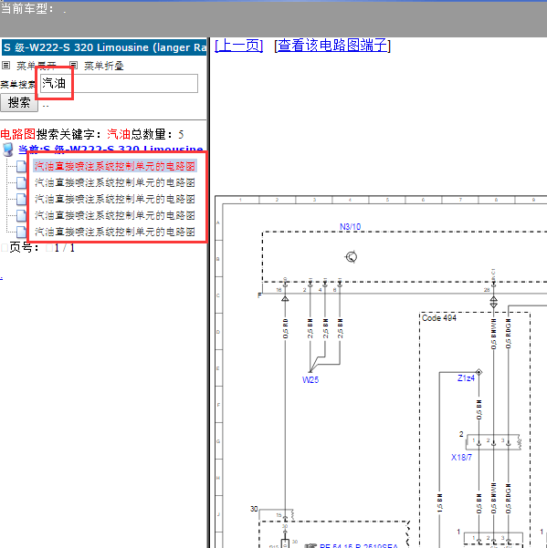The image size is (547, 548).
Task: Click the W25 ground label in diagram
Action: coord(310,380)
